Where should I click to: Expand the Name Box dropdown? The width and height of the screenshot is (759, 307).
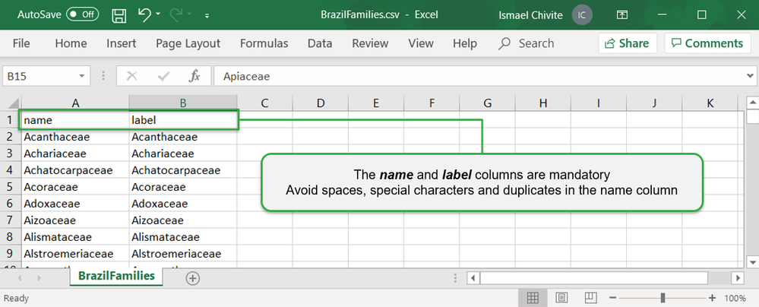click(83, 76)
